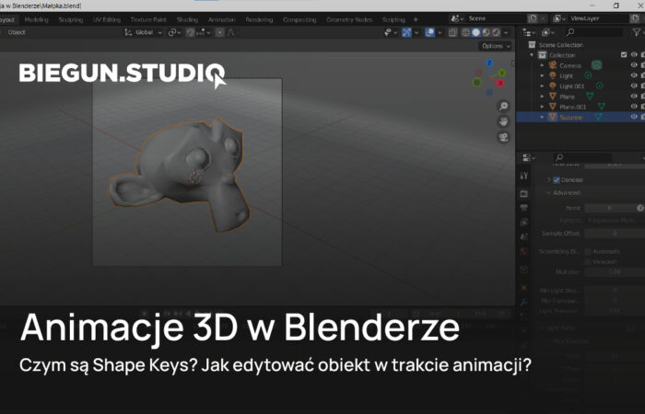Open the scene browse icon dropdown
The width and height of the screenshot is (645, 414).
point(457,18)
